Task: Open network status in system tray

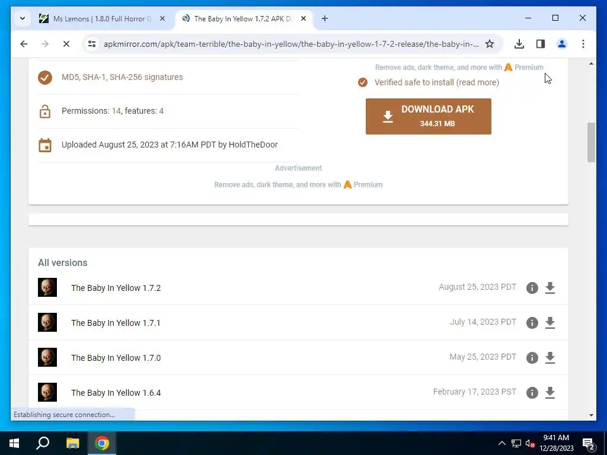Action: 516,443
